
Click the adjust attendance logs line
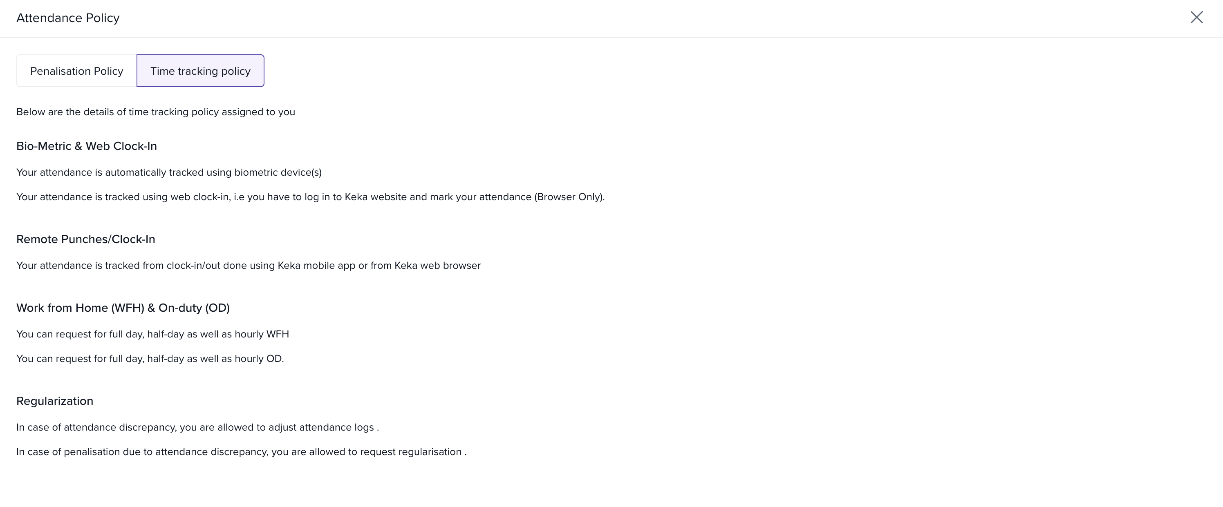(197, 427)
